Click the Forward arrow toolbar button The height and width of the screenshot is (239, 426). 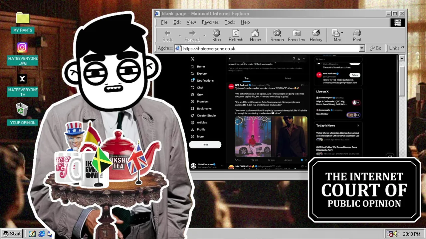point(192,36)
